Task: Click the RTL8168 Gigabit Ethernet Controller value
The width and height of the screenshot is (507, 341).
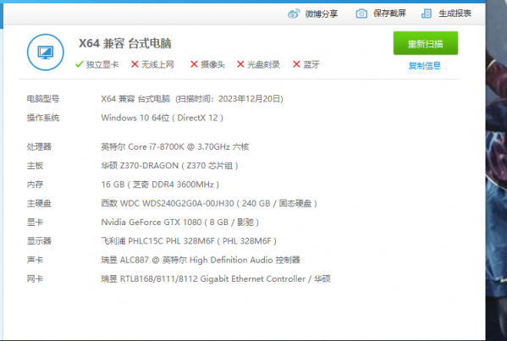Action: [216, 278]
